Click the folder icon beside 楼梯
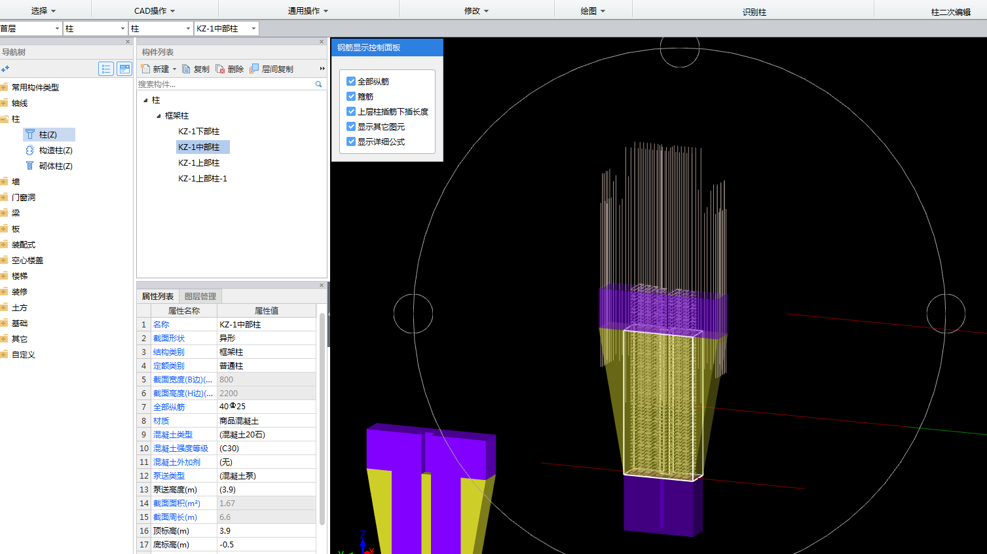987x554 pixels. [4, 276]
